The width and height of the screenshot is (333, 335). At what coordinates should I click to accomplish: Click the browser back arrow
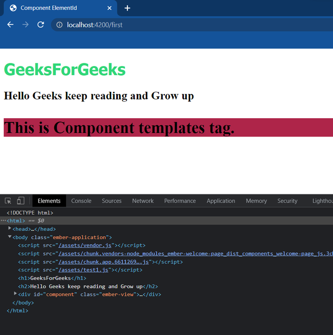coord(10,25)
